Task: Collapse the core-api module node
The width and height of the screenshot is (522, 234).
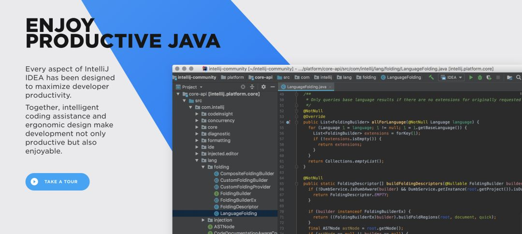Action: [178, 94]
